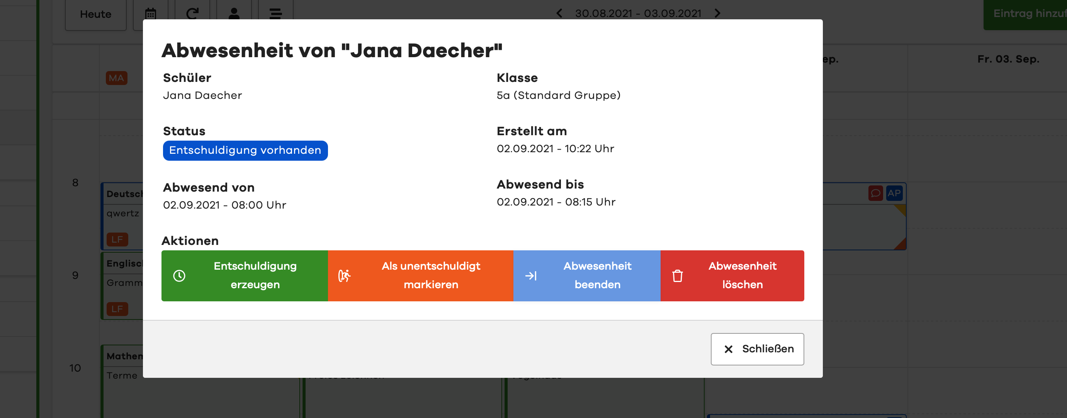Go to next week with right chevron

pos(717,13)
